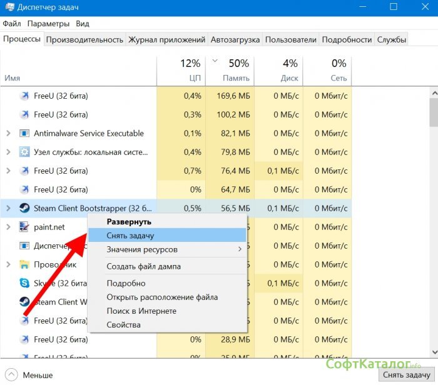Click the Steam icon of Steam Client Bootstrapper
Screen dimensions: 438x390
24,208
